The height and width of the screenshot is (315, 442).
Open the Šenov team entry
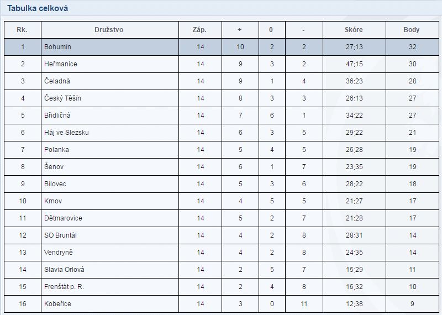(54, 167)
